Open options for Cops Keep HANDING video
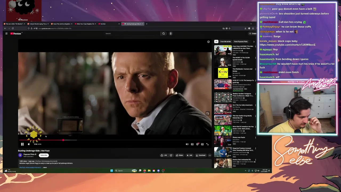 pyautogui.click(x=255, y=46)
